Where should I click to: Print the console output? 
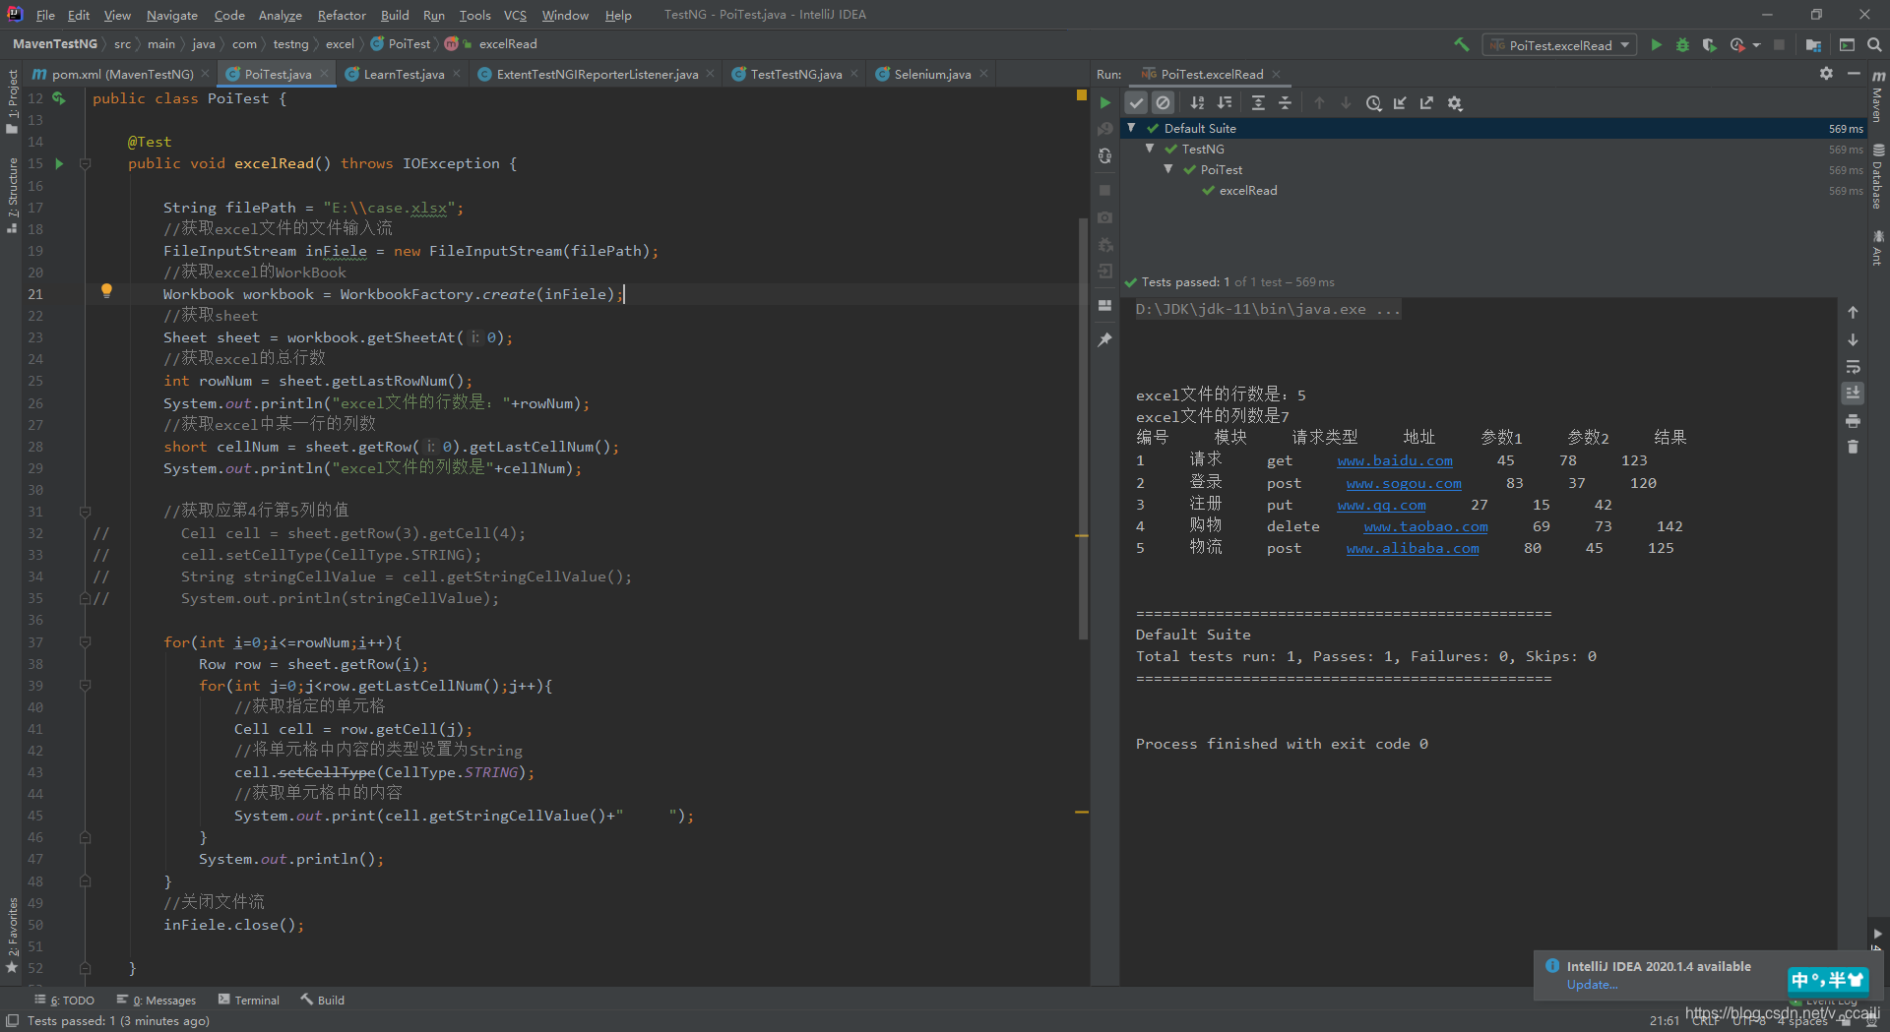click(x=1853, y=420)
